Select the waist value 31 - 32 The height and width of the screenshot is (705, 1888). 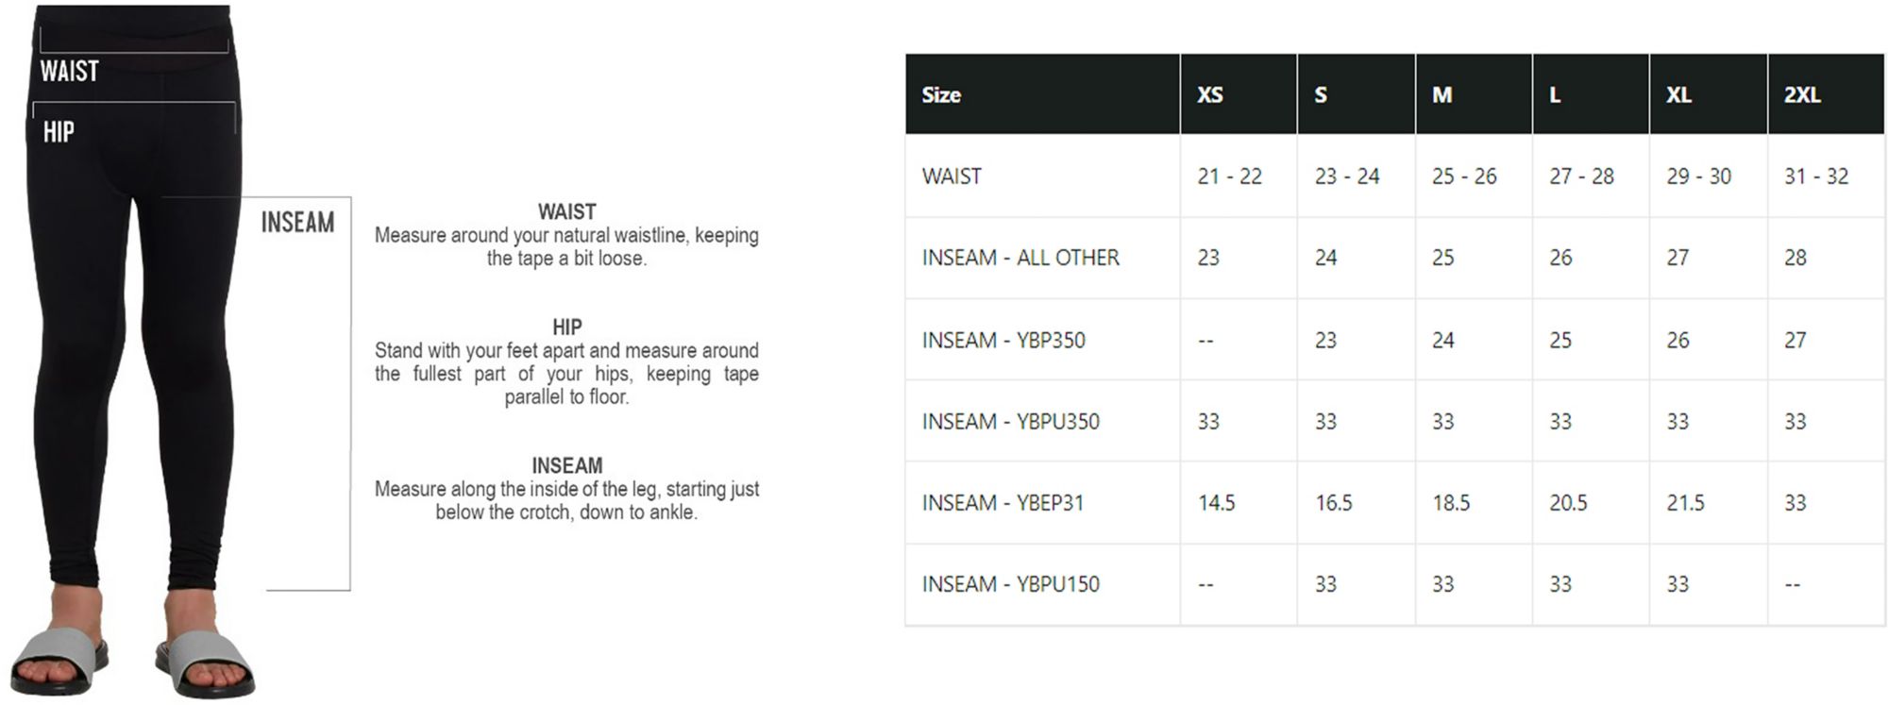1816,176
